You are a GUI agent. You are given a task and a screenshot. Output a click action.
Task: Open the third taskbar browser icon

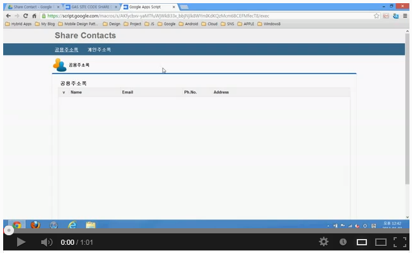53,225
